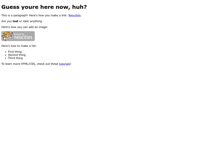Click the bullet beside 'First thing'
The image size is (214, 160).
[x=6, y=52]
